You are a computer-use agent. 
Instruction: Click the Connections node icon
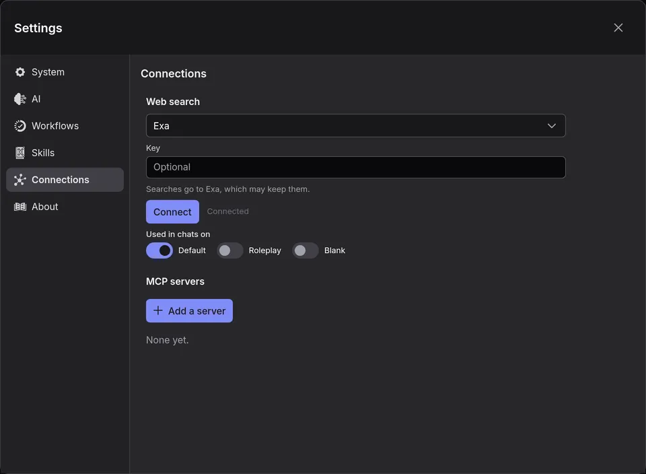tap(20, 180)
